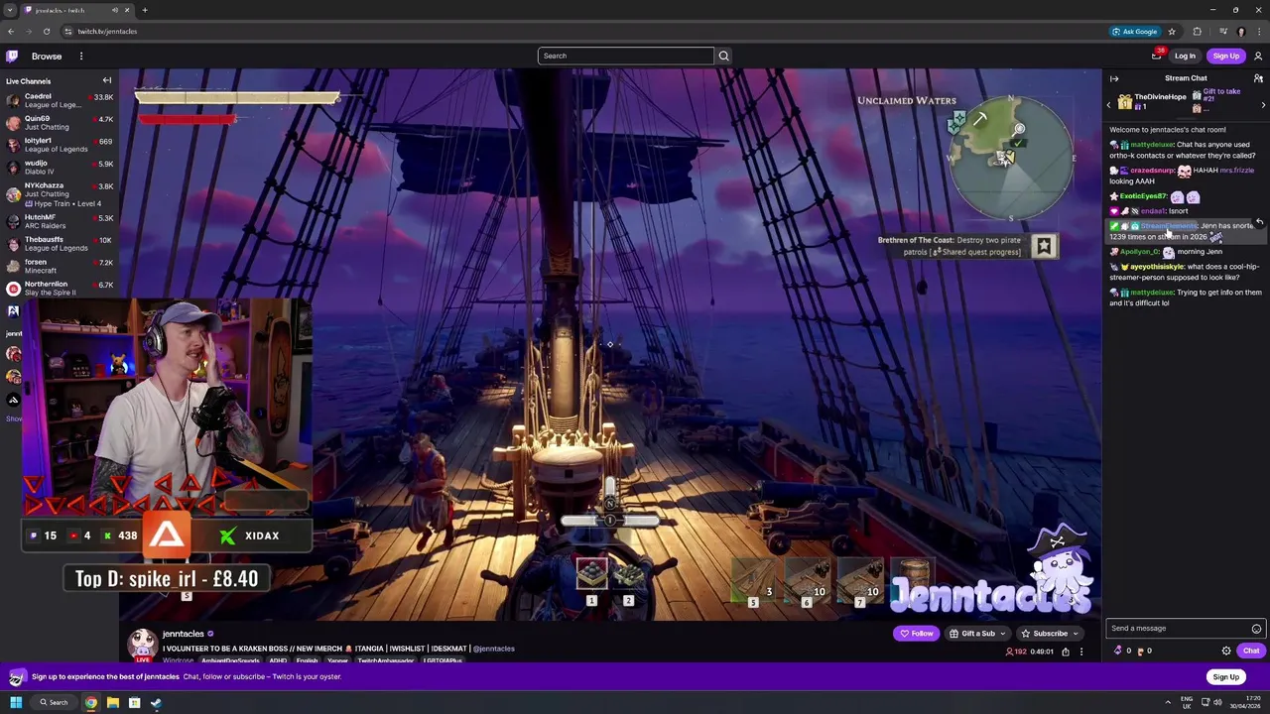The image size is (1270, 714).
Task: Expand the Subscribe dropdown arrow
Action: pos(1077,634)
